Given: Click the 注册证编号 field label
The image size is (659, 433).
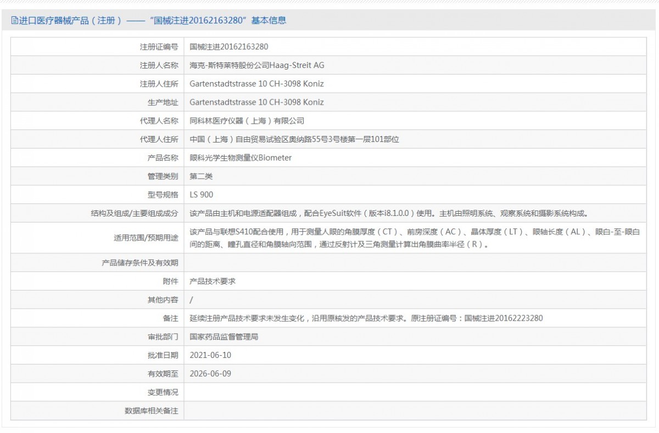Looking at the screenshot, I should (159, 47).
